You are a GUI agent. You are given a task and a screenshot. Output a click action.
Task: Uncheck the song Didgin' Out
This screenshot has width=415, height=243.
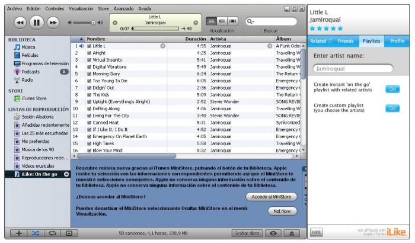89,88
